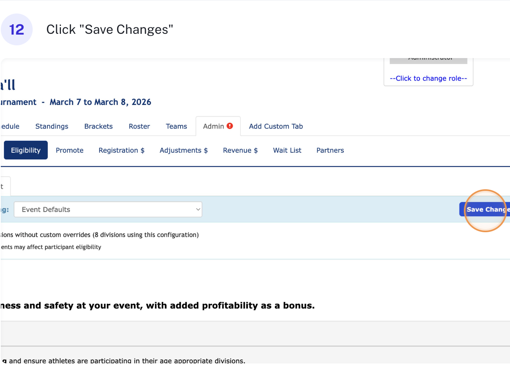
Task: Switch to the Standings tab
Action: pos(52,126)
